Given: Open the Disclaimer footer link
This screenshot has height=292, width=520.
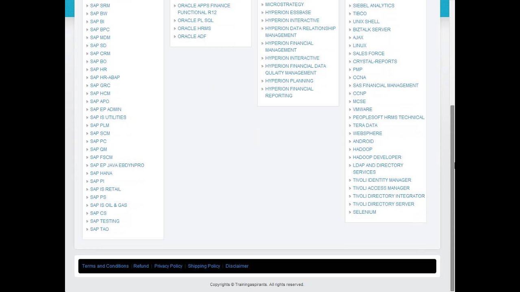Looking at the screenshot, I should click(237, 266).
